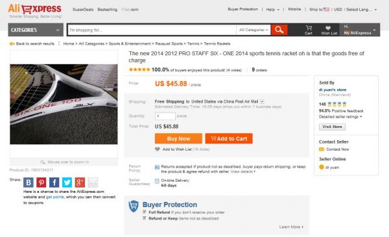
Task: Click the Buy Now button
Action: click(x=178, y=138)
